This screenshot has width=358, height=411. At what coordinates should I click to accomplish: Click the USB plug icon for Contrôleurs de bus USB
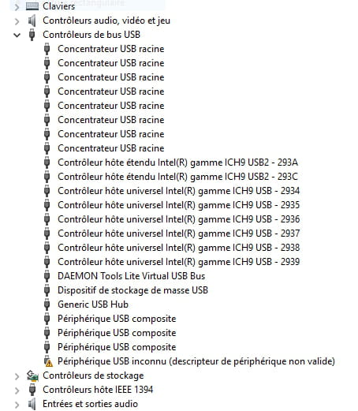point(32,35)
